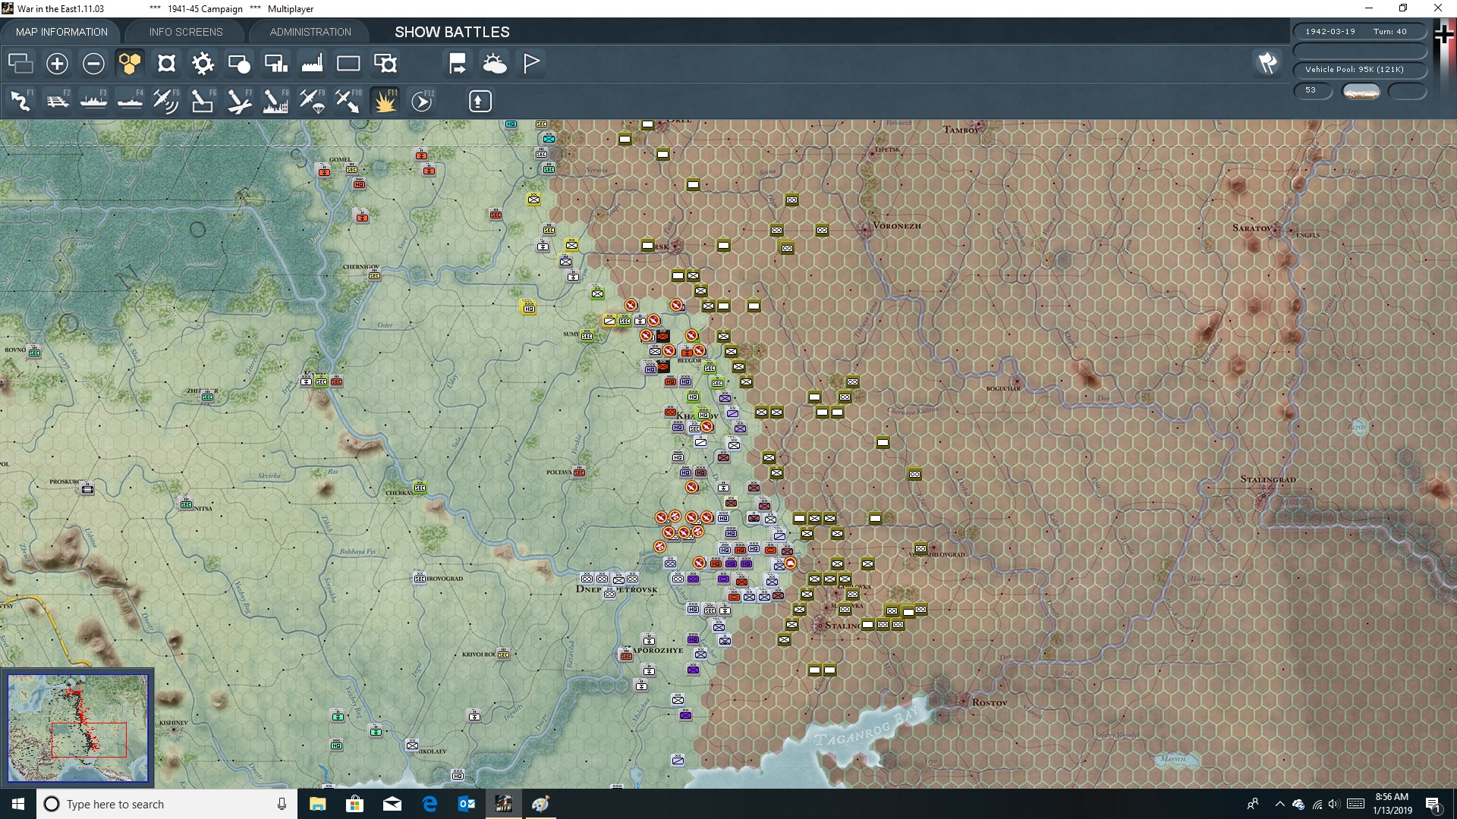Select the F8 strategic bombing mode icon

275,101
